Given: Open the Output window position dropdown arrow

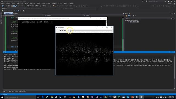Looking at the screenshot, I should [171, 52].
